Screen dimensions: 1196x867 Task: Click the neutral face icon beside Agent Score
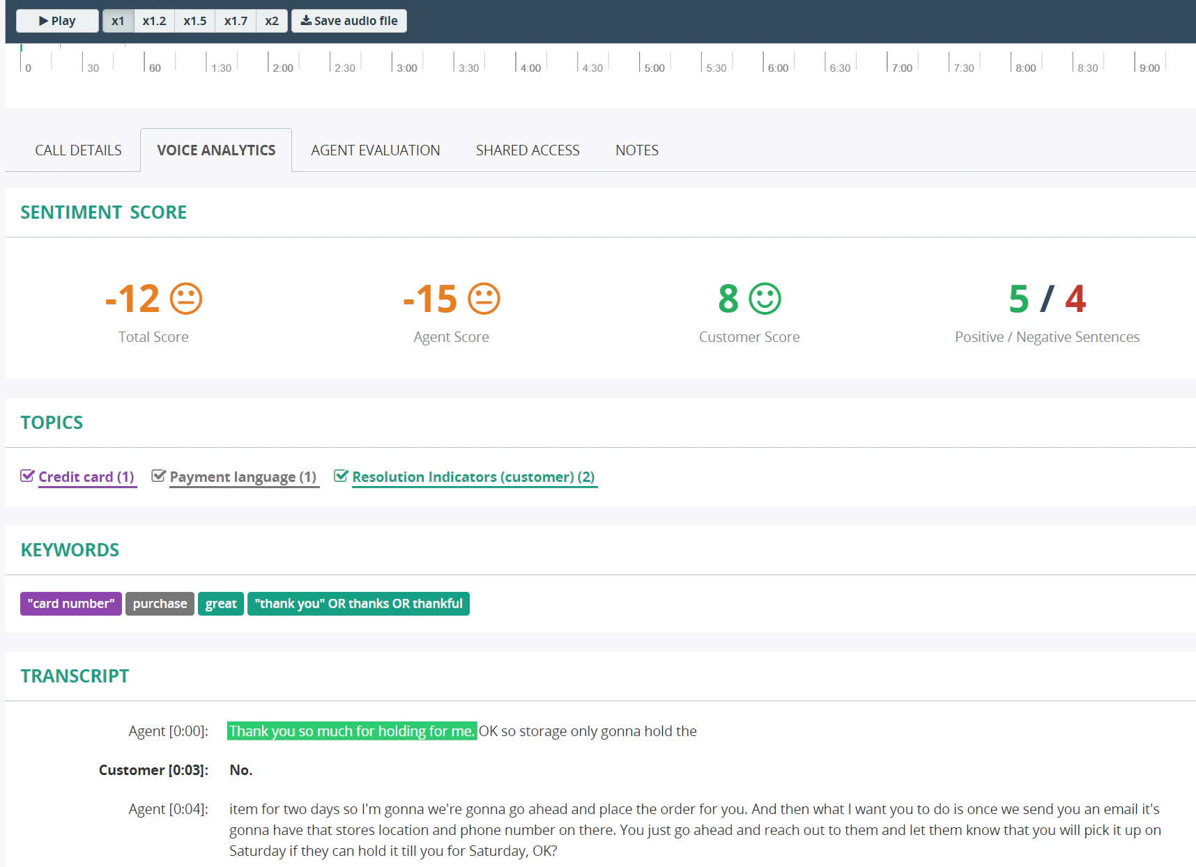click(x=484, y=298)
